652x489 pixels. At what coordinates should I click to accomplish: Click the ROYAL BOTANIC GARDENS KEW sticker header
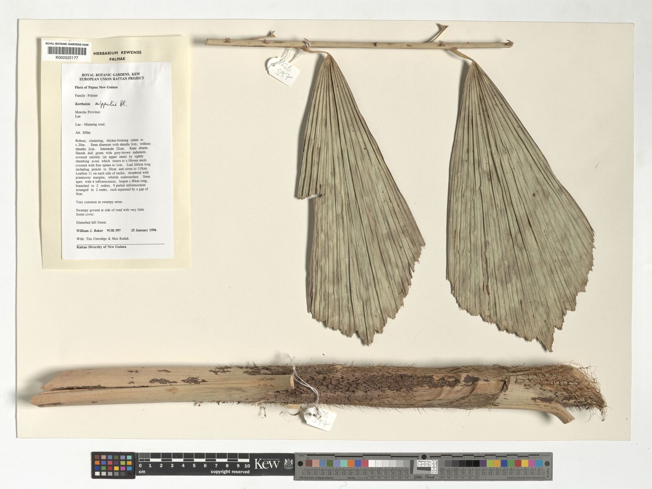(67, 44)
